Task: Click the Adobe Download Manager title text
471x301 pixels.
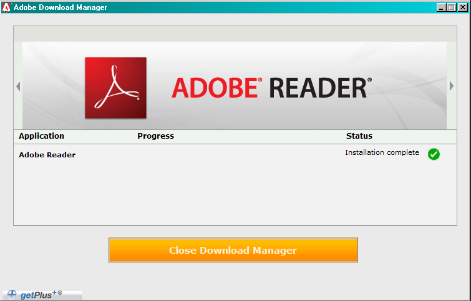Action: pyautogui.click(x=60, y=7)
